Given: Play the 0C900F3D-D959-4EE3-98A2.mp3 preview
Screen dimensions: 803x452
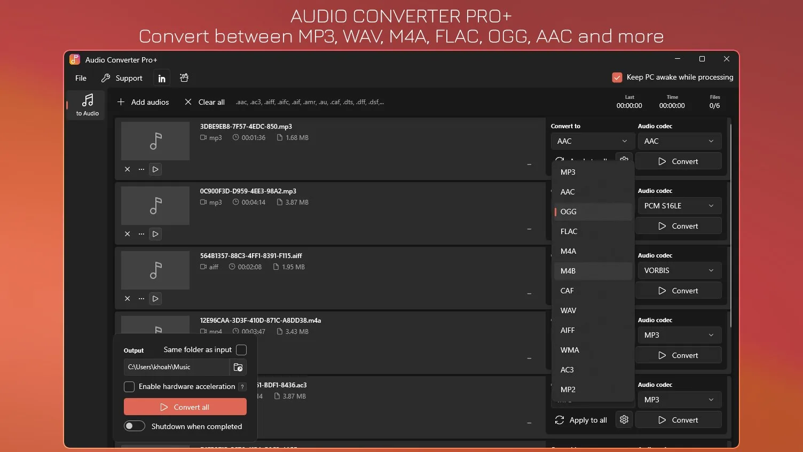Looking at the screenshot, I should coord(155,234).
